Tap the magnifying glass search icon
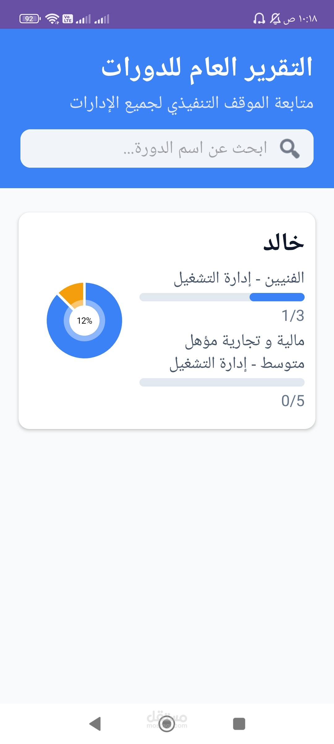 coord(289,148)
